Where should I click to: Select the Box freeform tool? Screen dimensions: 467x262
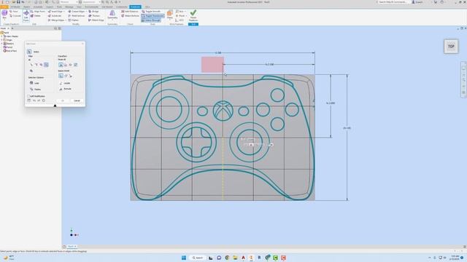pos(4,15)
